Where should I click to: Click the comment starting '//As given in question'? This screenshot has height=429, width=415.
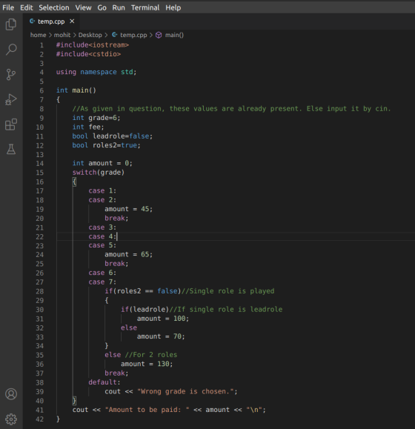click(x=231, y=109)
